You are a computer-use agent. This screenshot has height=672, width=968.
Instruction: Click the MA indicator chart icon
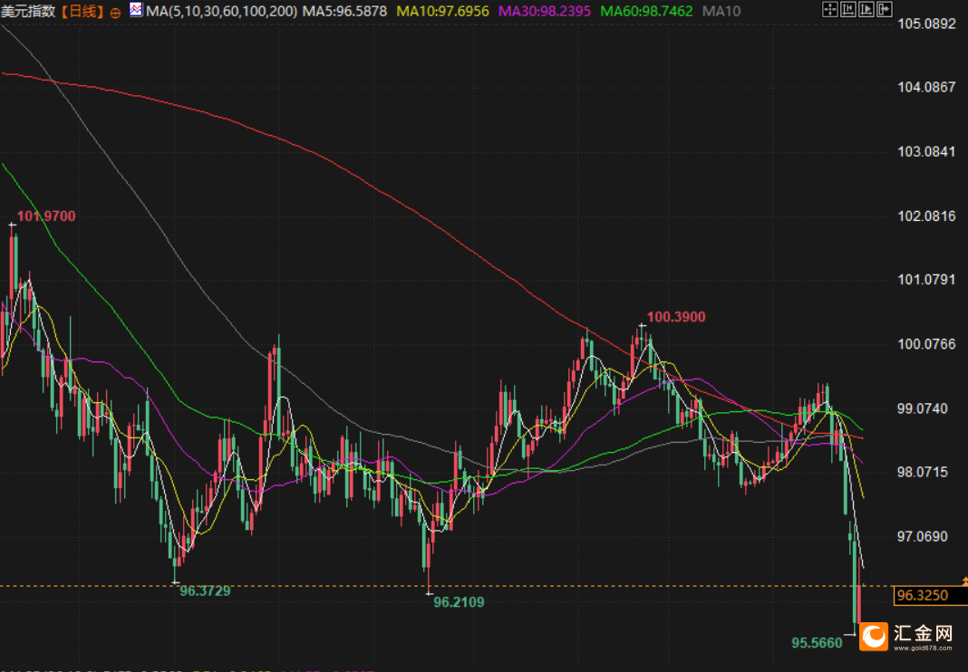[x=136, y=10]
